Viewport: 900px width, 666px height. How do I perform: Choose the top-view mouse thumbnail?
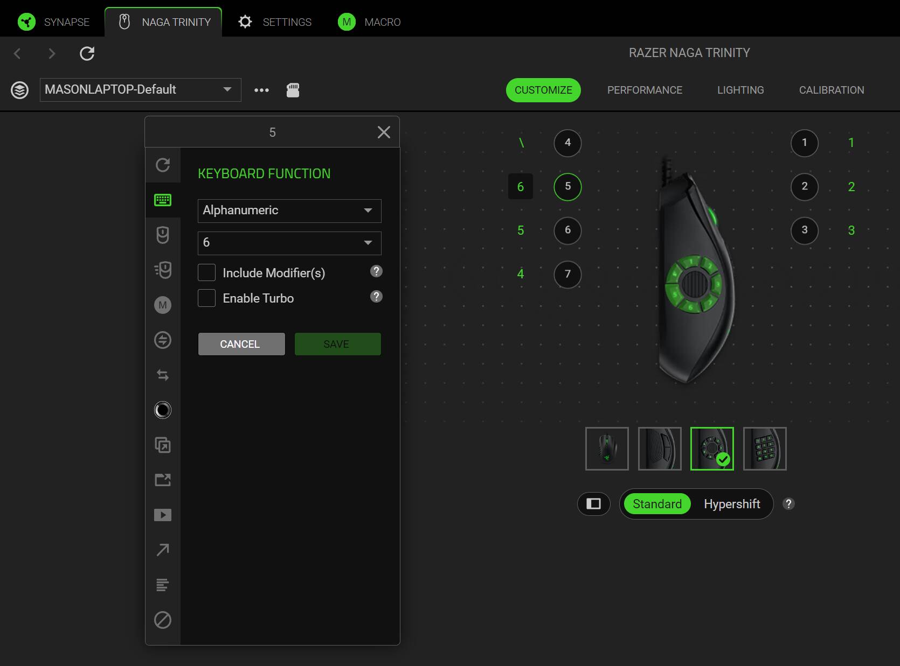click(607, 448)
